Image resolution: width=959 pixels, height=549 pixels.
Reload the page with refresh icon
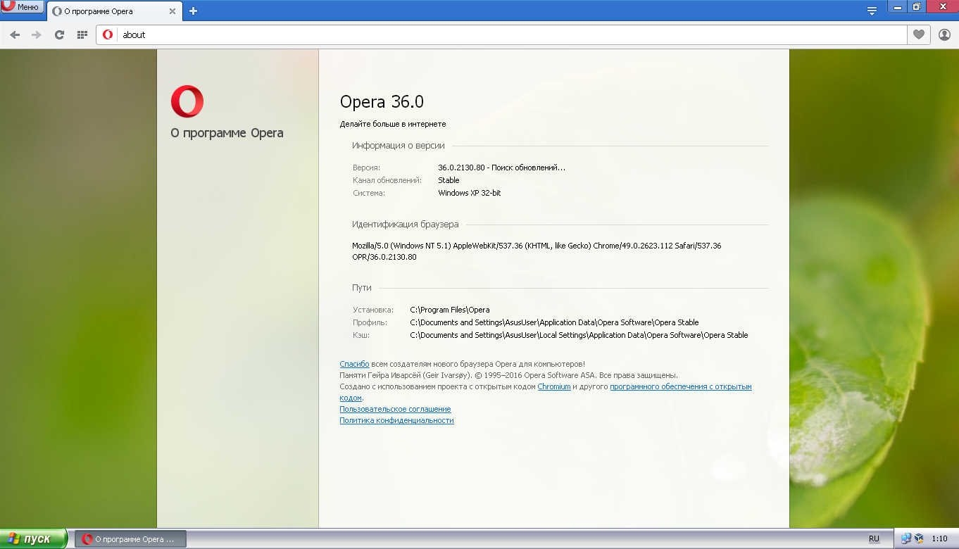pyautogui.click(x=59, y=34)
